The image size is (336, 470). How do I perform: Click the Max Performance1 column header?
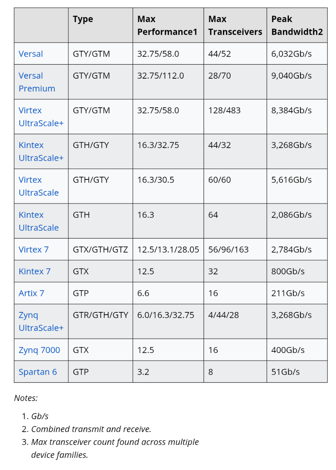167,26
